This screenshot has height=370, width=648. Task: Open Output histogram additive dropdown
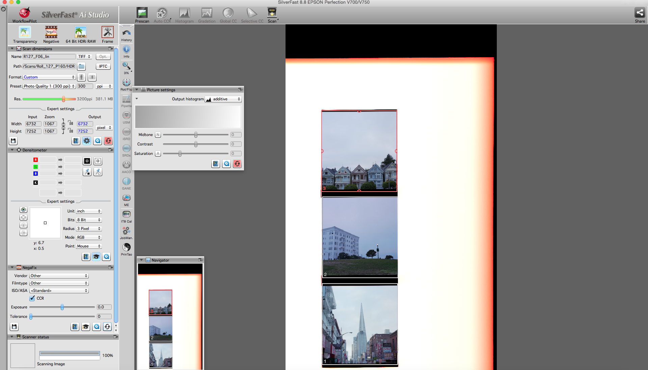tap(223, 99)
